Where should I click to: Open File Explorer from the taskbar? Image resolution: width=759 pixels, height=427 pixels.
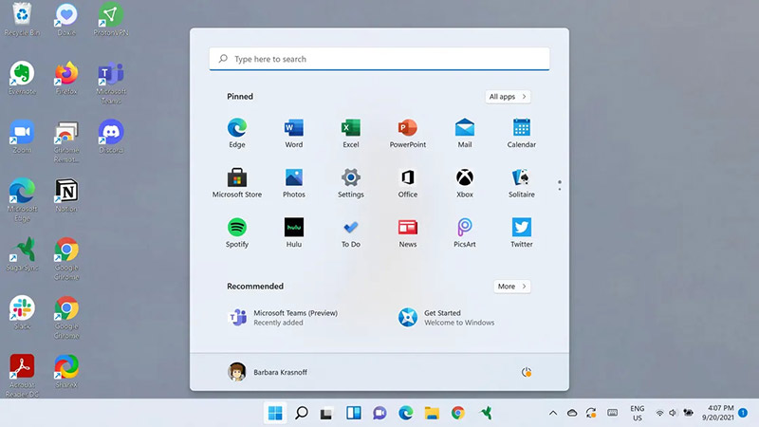[x=432, y=413]
